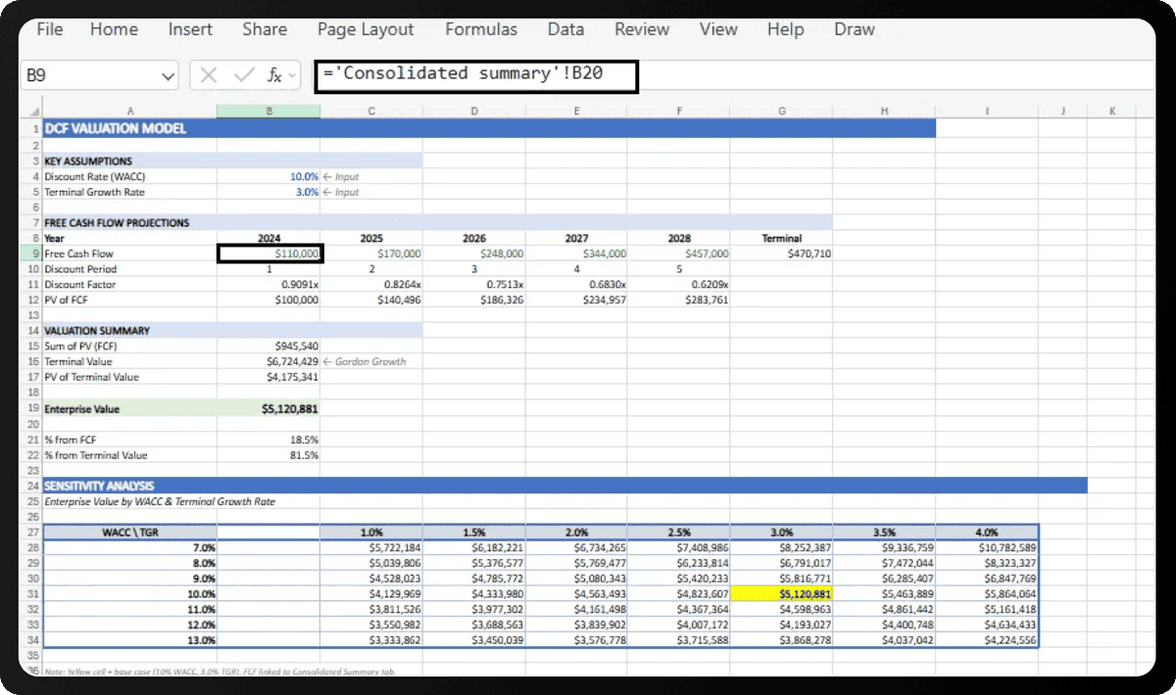The height and width of the screenshot is (695, 1176).
Task: Click the Name Box showing B9
Action: click(99, 75)
